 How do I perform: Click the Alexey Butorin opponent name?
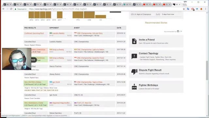(55, 74)
